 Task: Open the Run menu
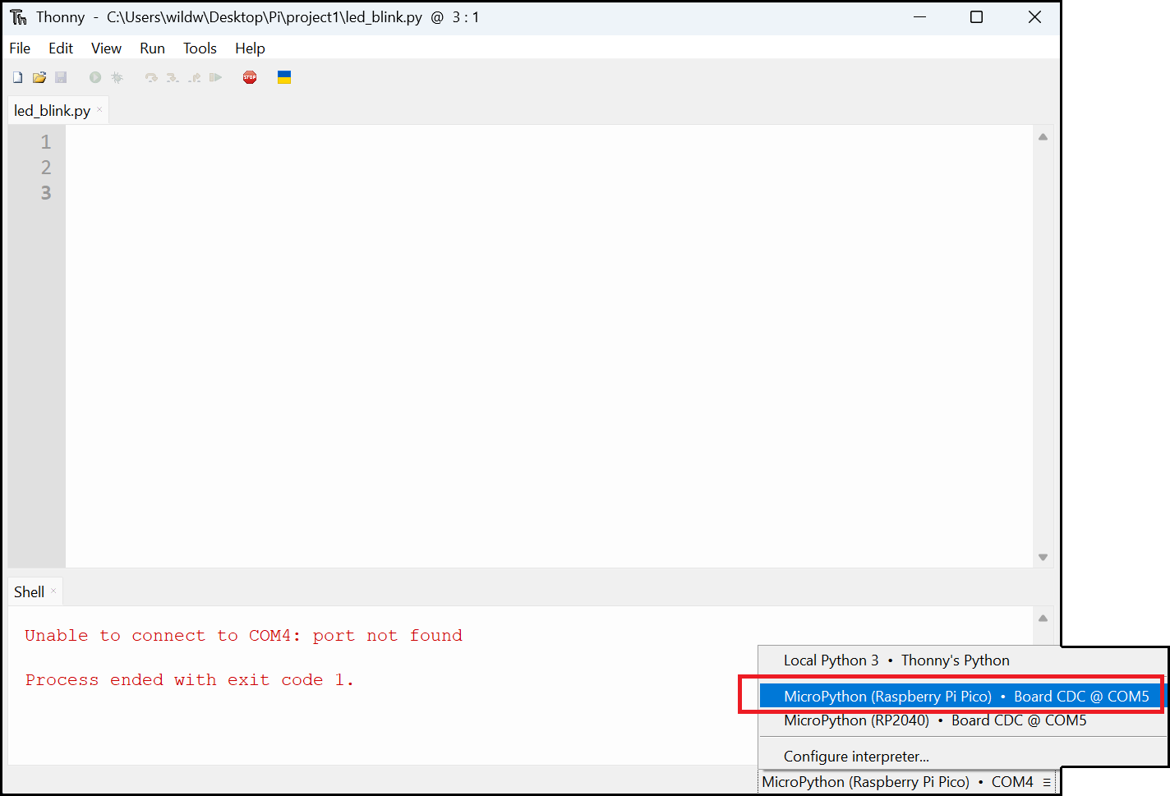tap(152, 48)
